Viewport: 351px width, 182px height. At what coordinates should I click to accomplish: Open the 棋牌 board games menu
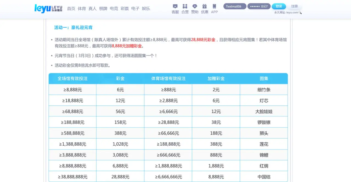coord(103,8)
